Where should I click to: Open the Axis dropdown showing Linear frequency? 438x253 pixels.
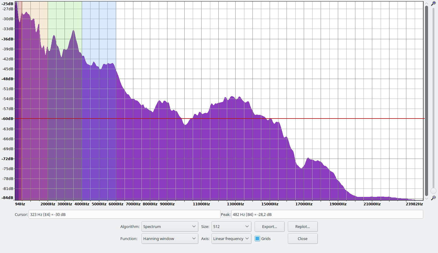[x=231, y=239]
